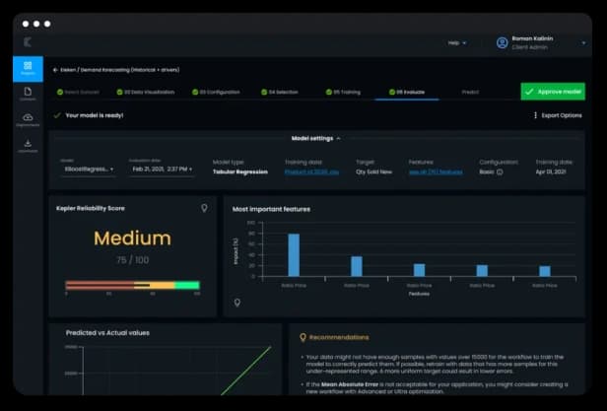This screenshot has width=607, height=411.
Task: Click the back arrow in breadcrumb
Action: click(54, 70)
